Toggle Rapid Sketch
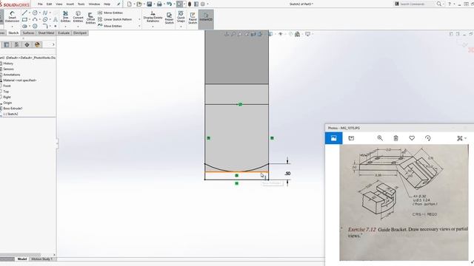Screen dimensions: 474x266 coord(193,18)
